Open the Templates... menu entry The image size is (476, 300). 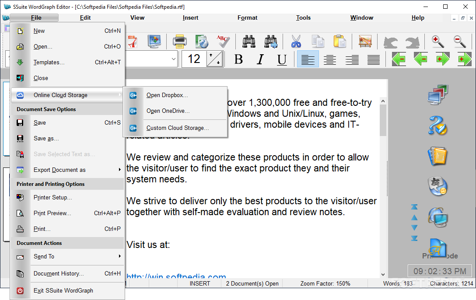[67, 63]
